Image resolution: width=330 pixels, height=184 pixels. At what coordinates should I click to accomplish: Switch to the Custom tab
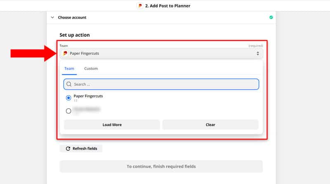[x=91, y=68]
